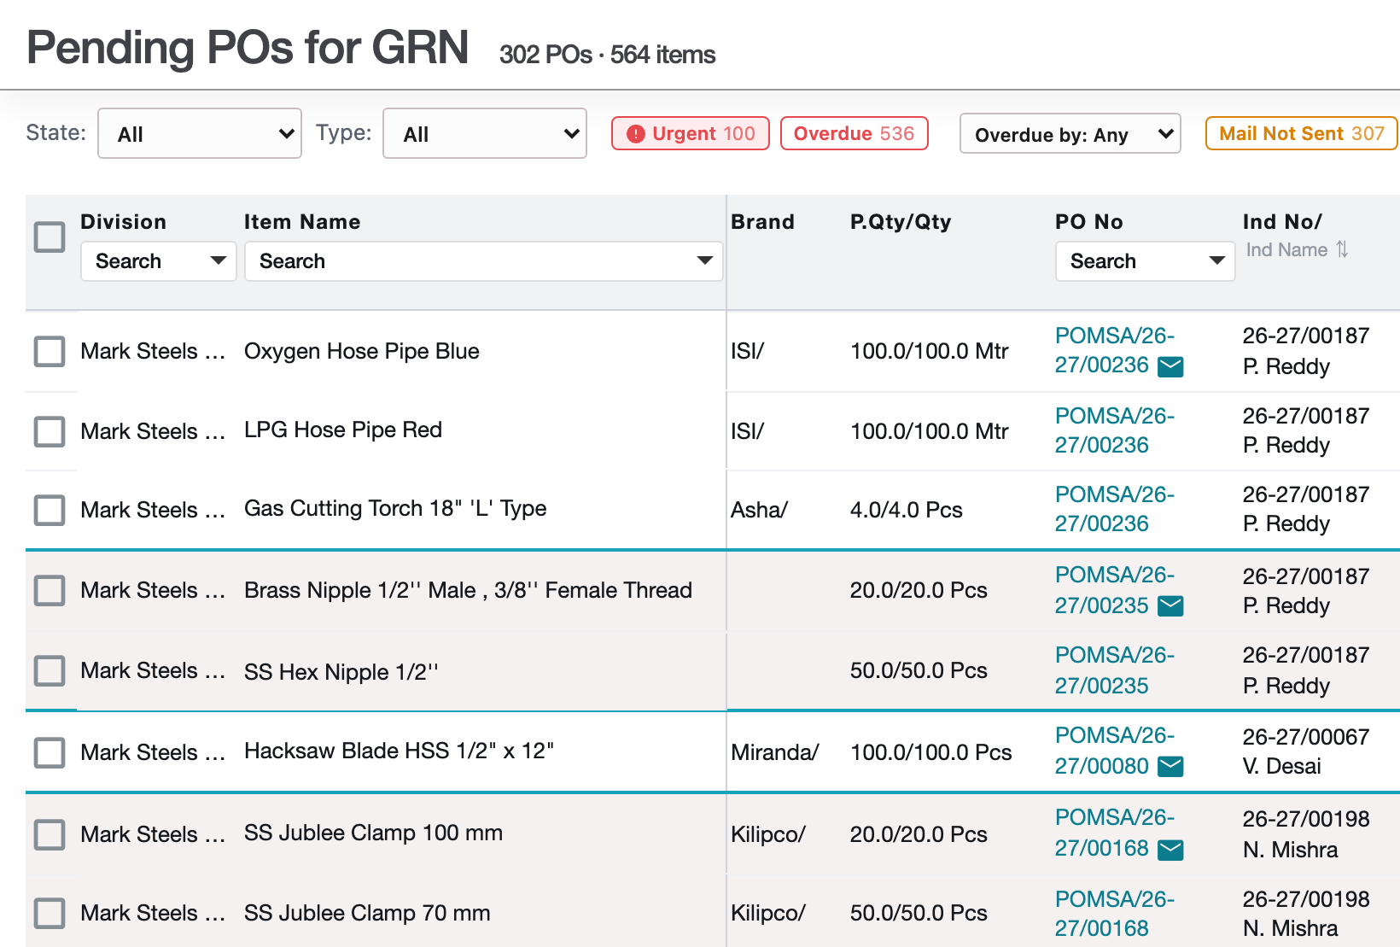The width and height of the screenshot is (1400, 947).
Task: Click mail icon beside PO 27/00080
Action: 1170,767
